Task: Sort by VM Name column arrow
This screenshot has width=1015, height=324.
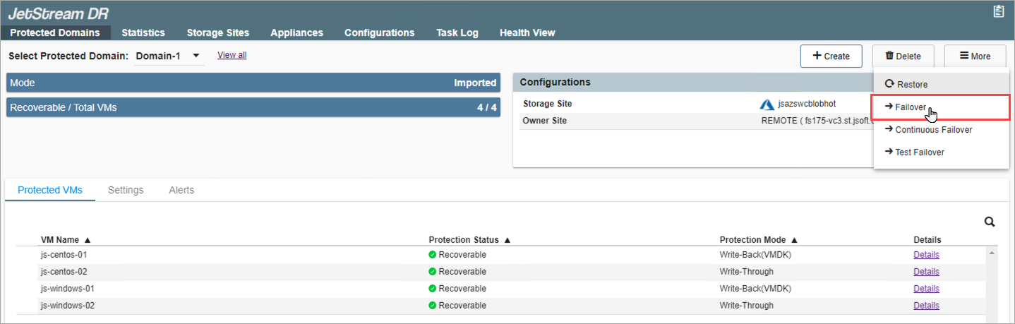Action: coord(88,240)
